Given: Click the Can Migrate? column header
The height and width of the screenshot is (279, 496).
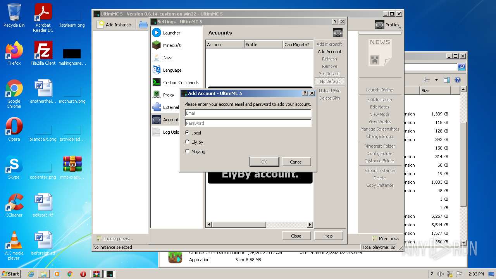Looking at the screenshot, I should click(x=298, y=45).
